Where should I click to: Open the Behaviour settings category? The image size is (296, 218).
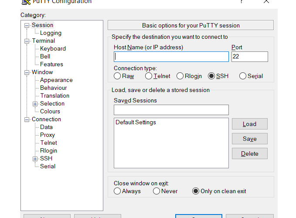tap(54, 88)
